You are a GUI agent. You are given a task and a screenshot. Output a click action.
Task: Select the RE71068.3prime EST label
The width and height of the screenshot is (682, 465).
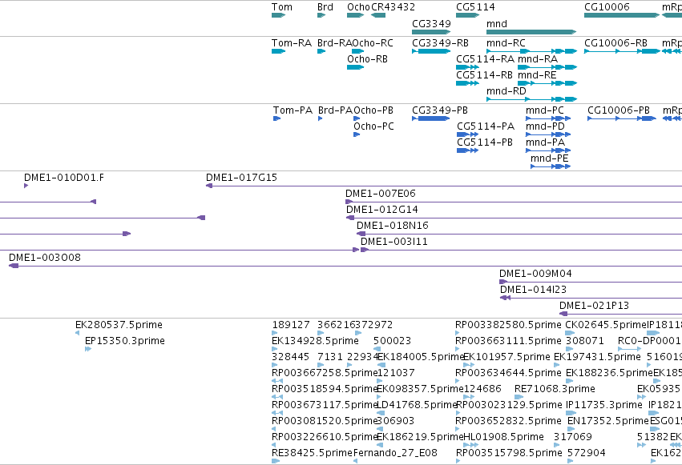(x=555, y=390)
